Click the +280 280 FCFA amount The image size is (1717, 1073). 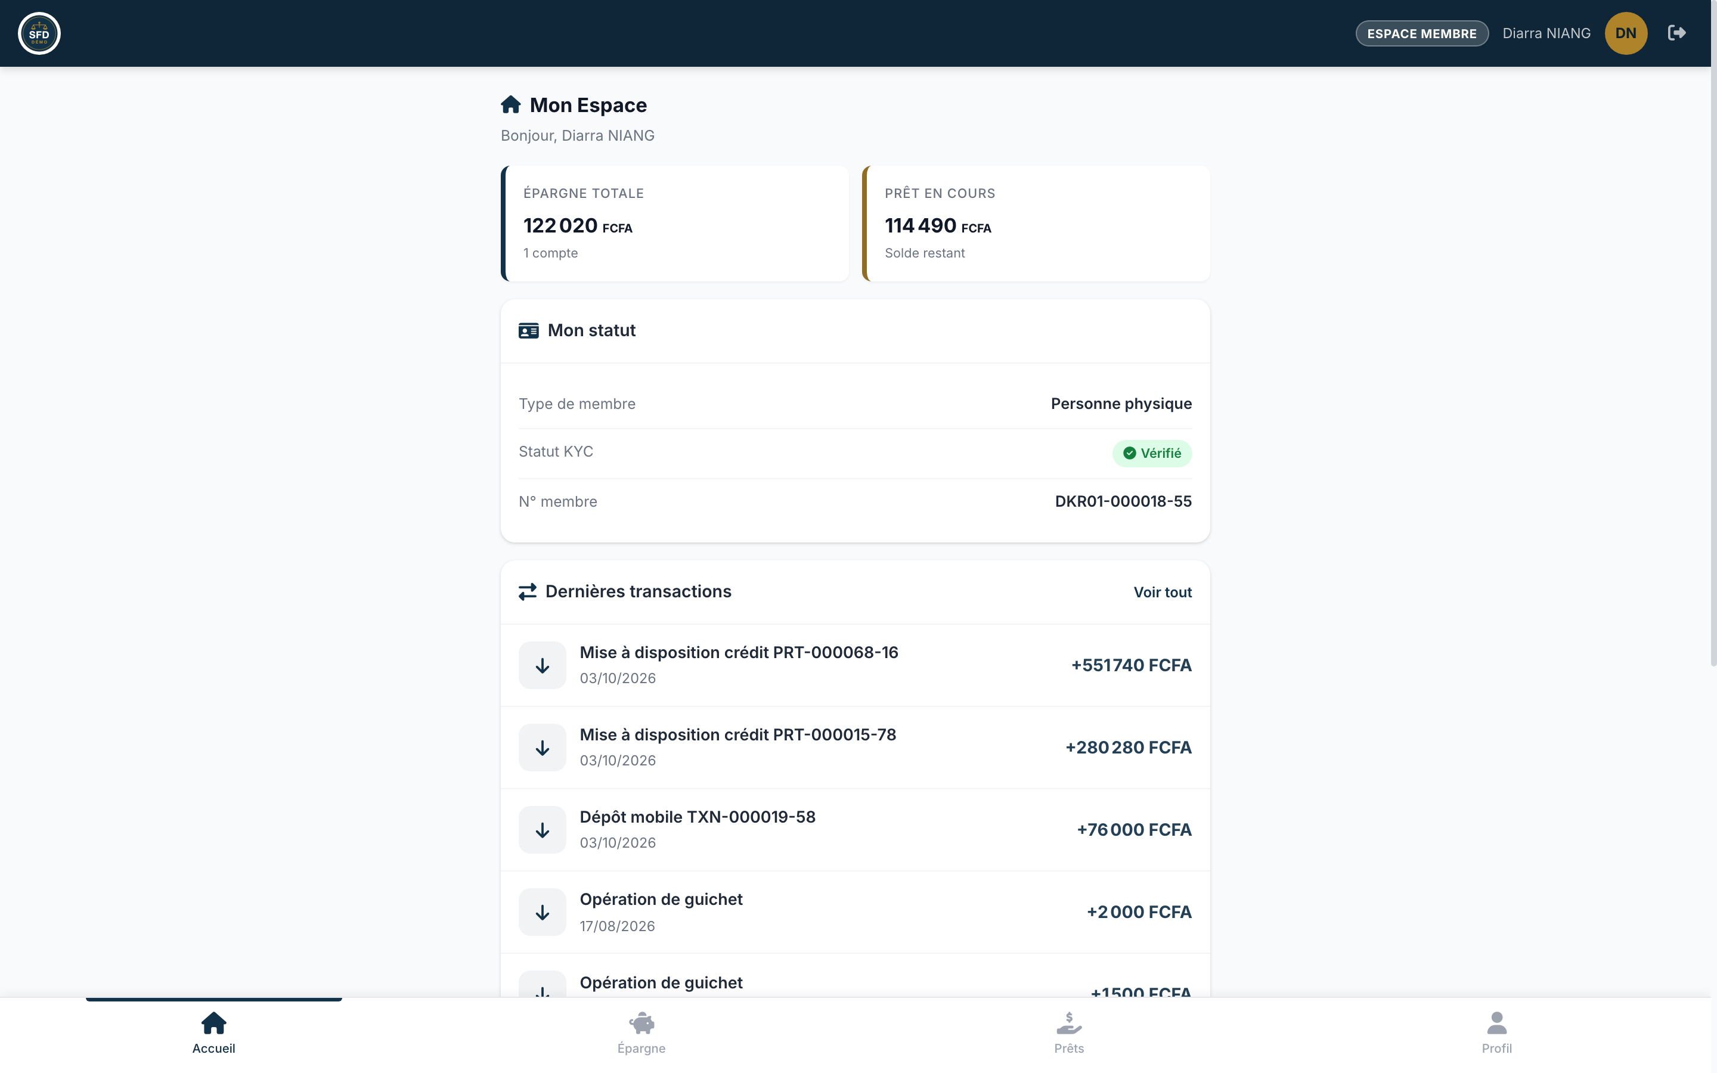tap(1128, 748)
